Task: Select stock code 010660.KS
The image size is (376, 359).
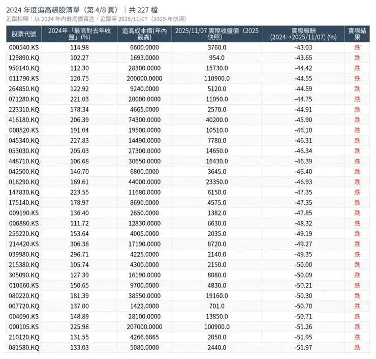Action: click(x=24, y=285)
